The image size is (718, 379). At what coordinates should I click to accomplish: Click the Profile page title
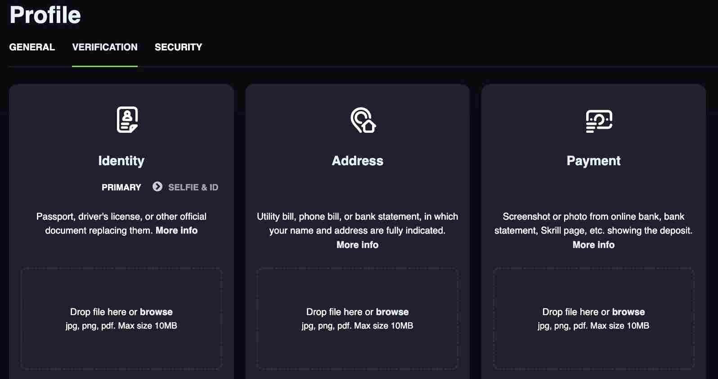tap(45, 15)
